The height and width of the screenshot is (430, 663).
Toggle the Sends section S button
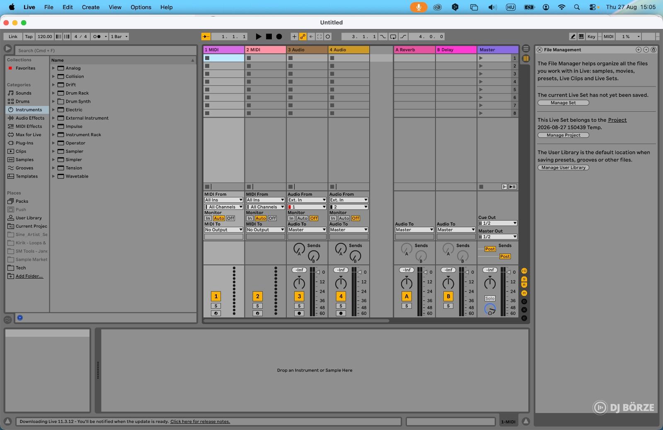click(524, 279)
